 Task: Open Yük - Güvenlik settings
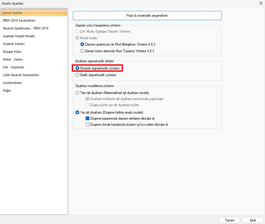pos(13,67)
